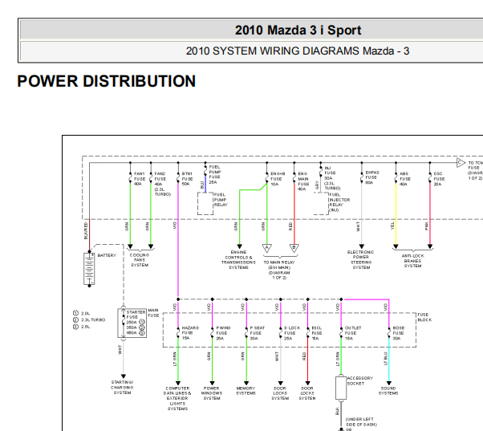Click the ABS FUSE 40A label
The width and height of the screenshot is (483, 431).
(x=404, y=179)
